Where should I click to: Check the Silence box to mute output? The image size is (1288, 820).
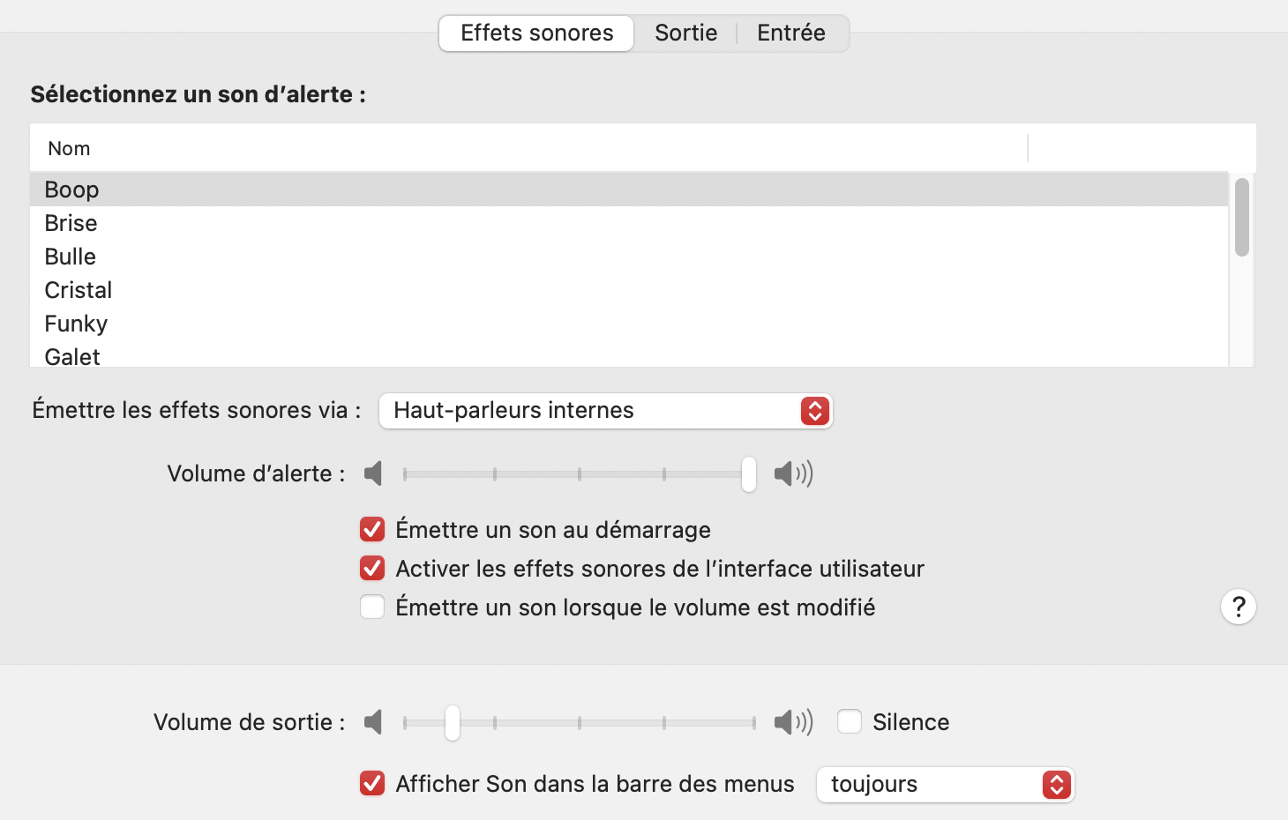tap(849, 721)
